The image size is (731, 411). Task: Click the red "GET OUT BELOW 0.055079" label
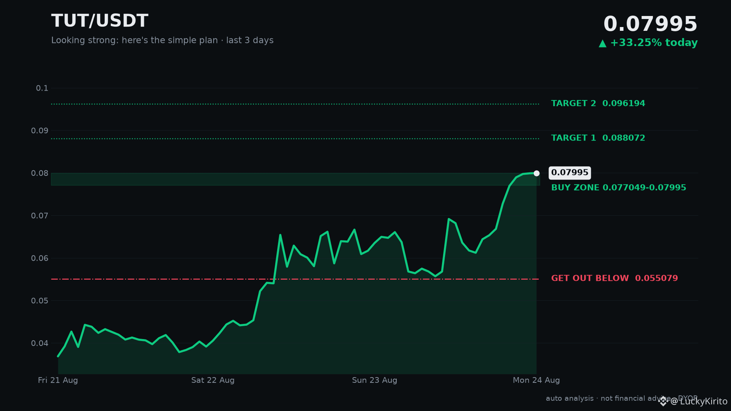point(614,278)
